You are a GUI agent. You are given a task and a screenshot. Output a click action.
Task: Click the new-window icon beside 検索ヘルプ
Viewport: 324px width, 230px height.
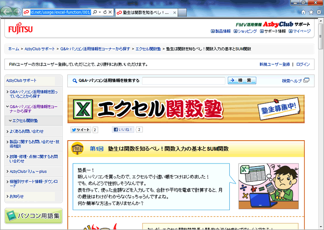306,80
